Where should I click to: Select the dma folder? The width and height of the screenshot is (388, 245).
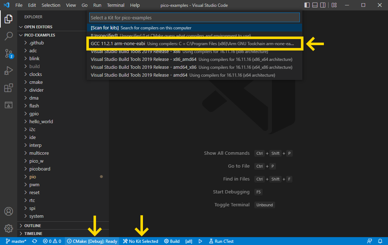click(x=34, y=98)
